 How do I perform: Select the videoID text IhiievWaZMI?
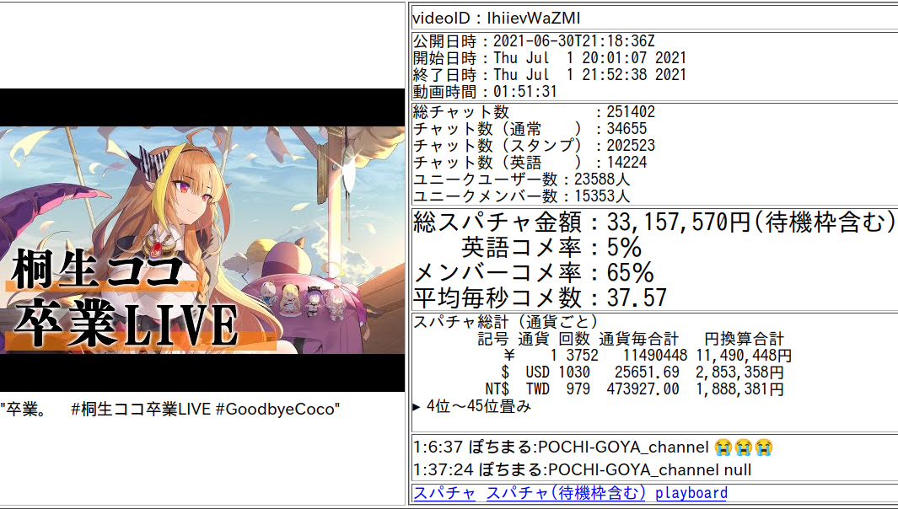tap(534, 19)
